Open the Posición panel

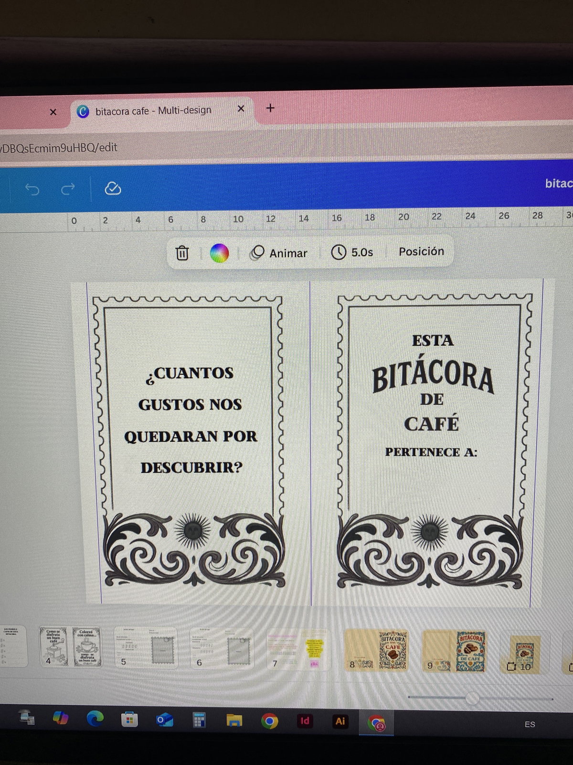click(x=421, y=251)
